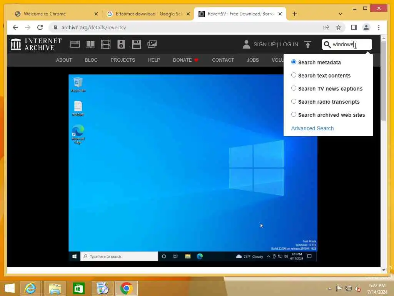Select Search TV news captions option
The height and width of the screenshot is (296, 394).
pyautogui.click(x=294, y=88)
